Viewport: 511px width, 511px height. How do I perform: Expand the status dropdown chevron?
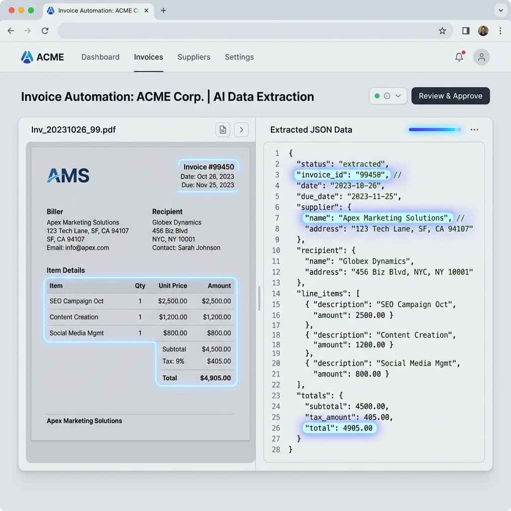[398, 96]
